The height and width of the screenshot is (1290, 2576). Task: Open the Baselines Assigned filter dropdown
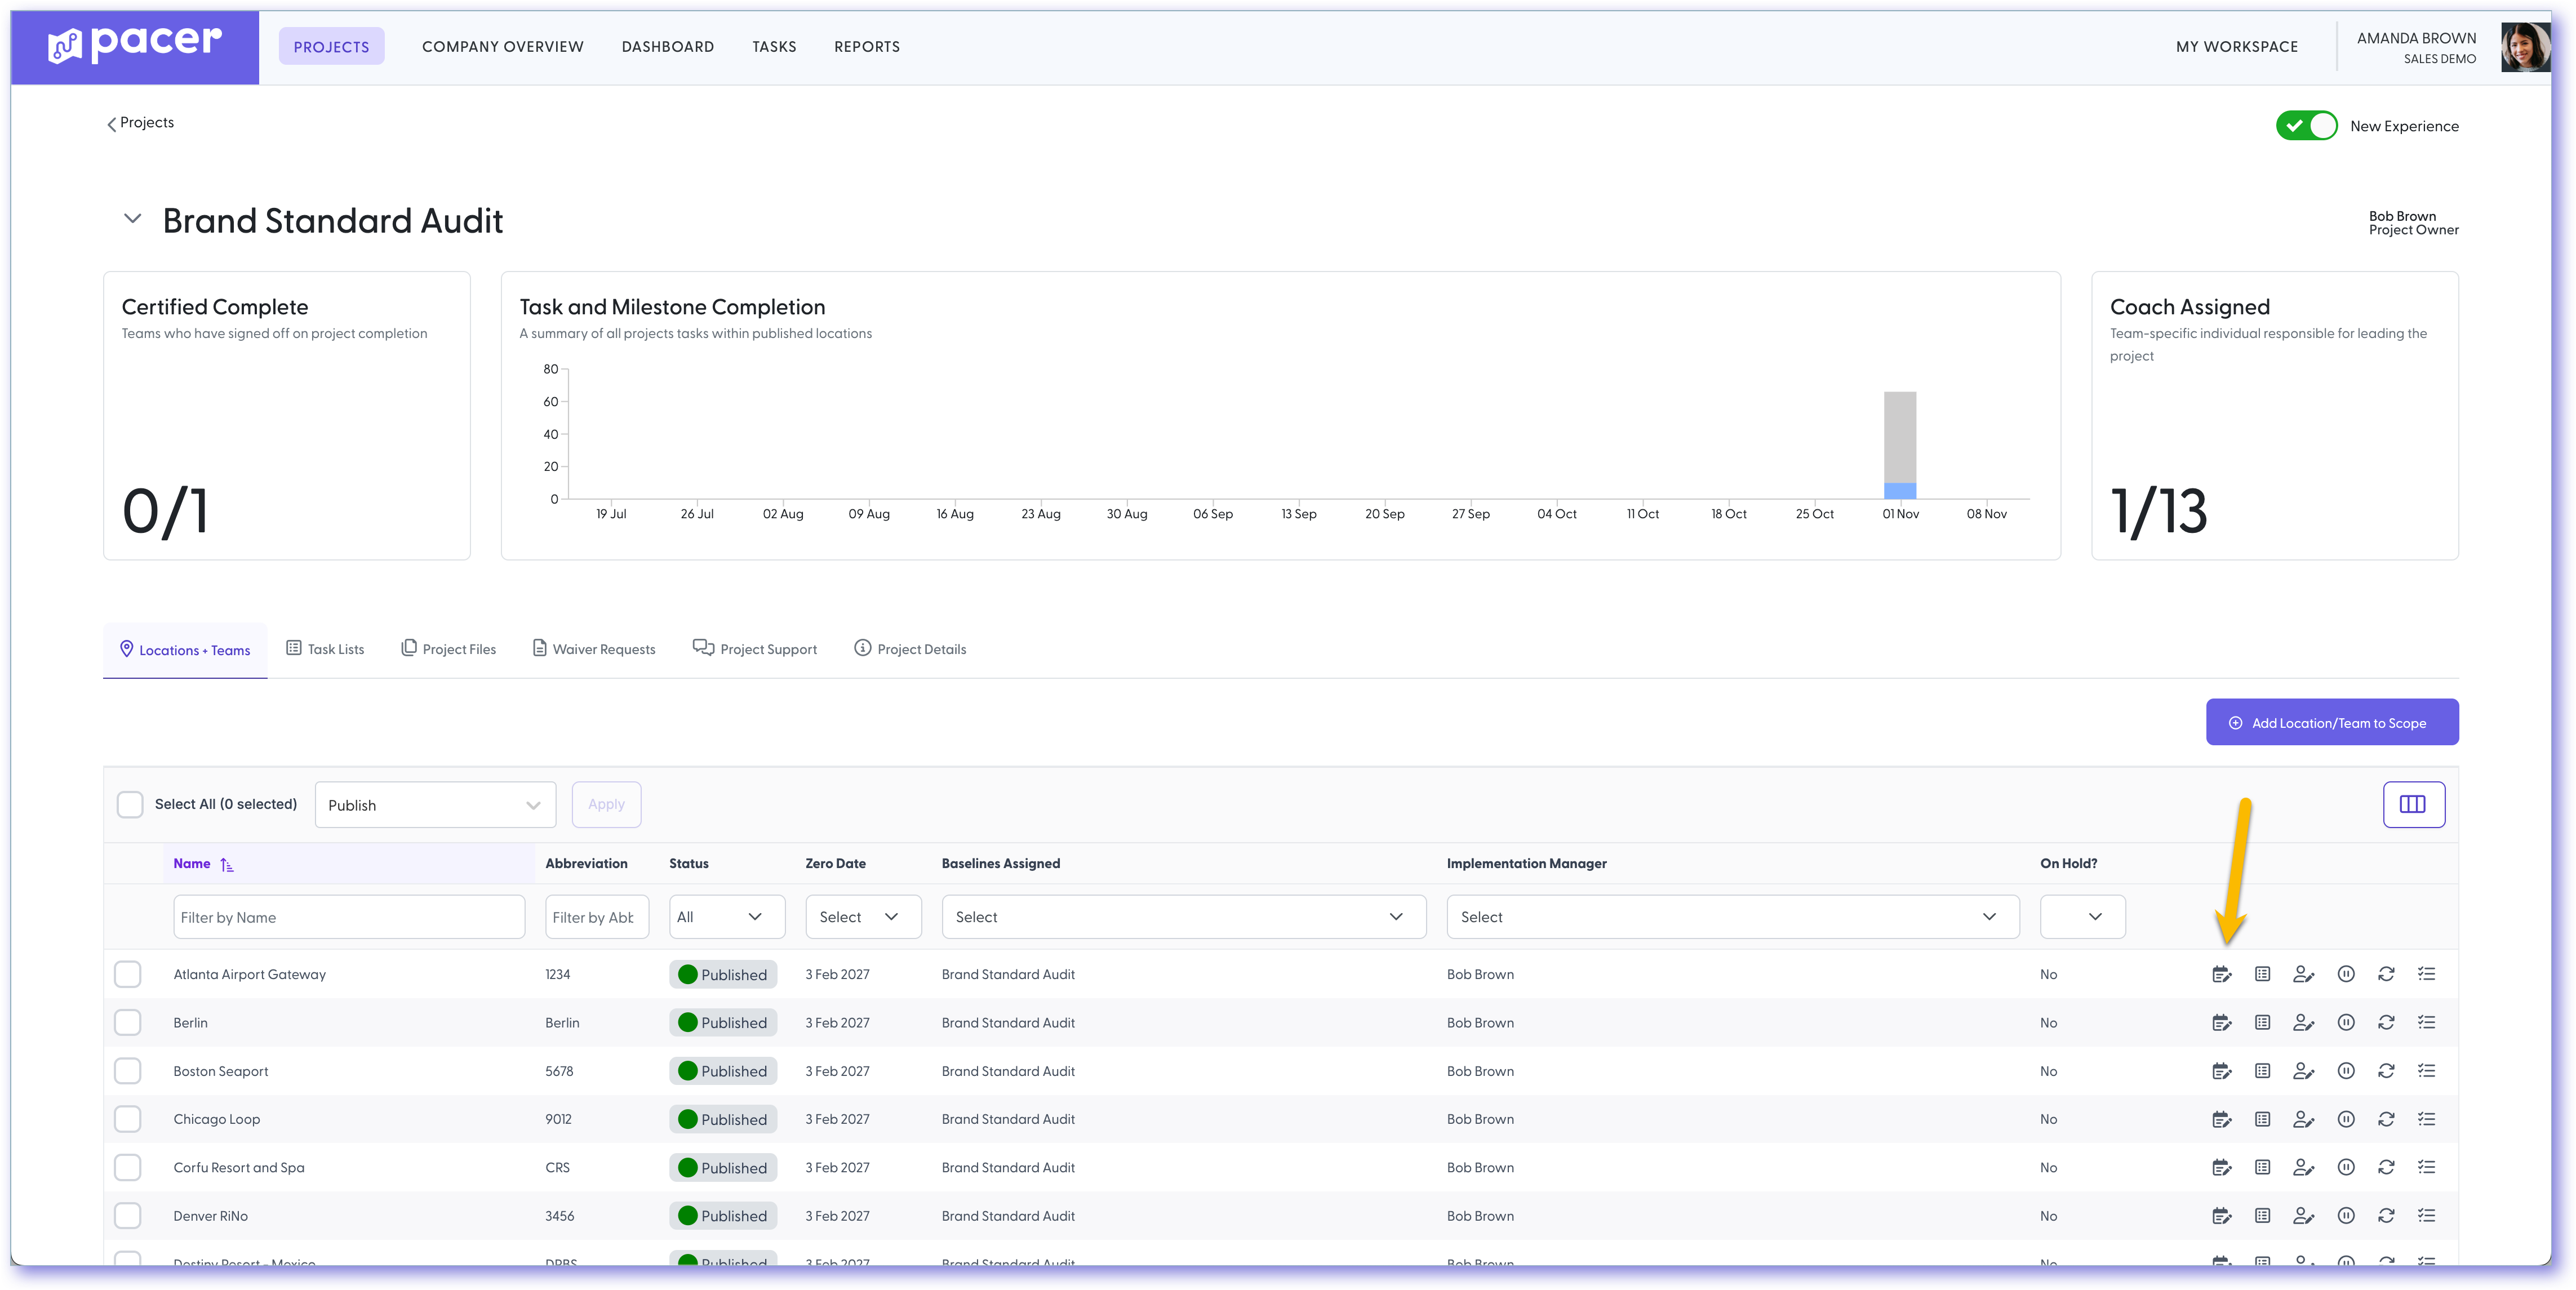(x=1183, y=917)
